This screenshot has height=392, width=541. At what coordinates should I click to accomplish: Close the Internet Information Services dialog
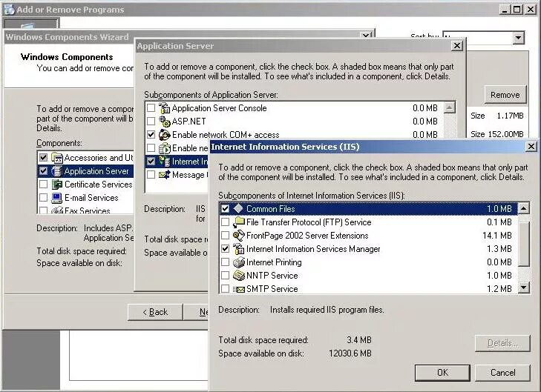click(x=531, y=147)
